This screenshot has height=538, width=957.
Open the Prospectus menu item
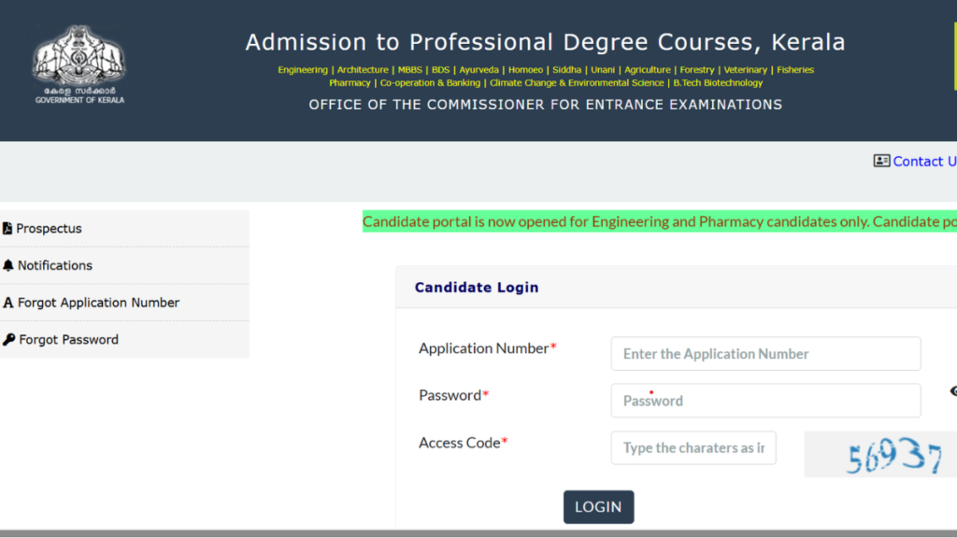pyautogui.click(x=49, y=229)
